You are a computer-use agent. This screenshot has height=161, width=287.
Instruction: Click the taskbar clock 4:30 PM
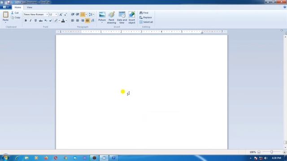[276, 158]
